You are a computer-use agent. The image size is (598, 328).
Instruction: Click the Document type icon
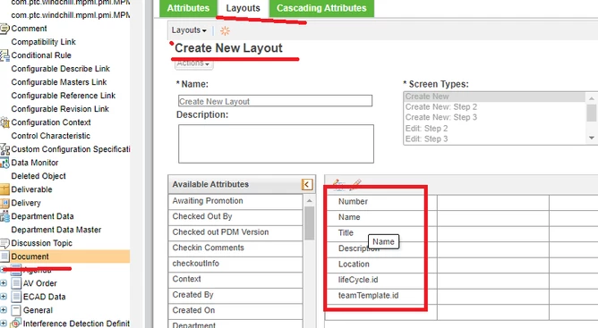tap(4, 257)
